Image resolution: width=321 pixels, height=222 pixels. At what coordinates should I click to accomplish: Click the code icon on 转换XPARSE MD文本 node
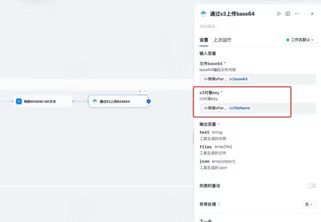19,101
